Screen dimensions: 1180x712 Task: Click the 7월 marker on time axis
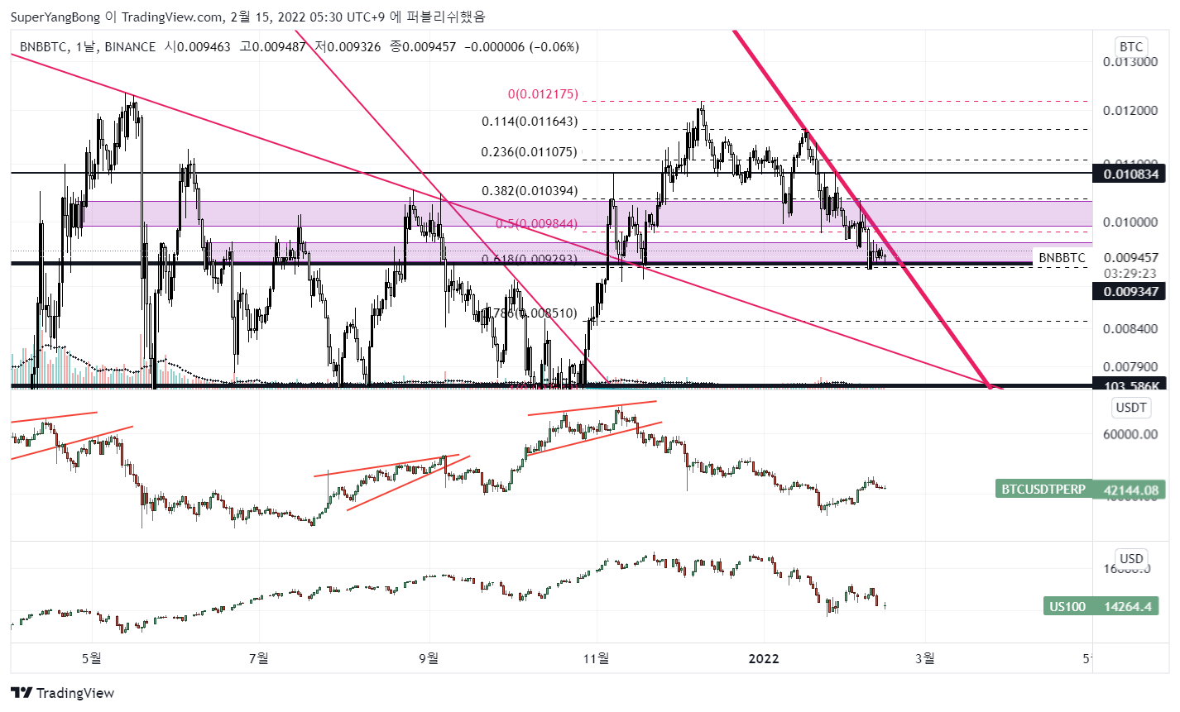coord(259,659)
